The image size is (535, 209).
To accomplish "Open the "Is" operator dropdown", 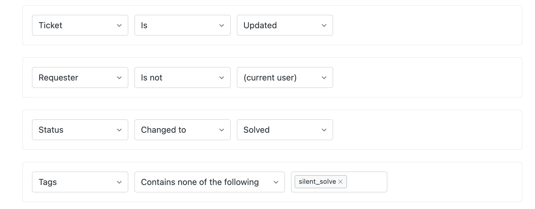I will (182, 25).
